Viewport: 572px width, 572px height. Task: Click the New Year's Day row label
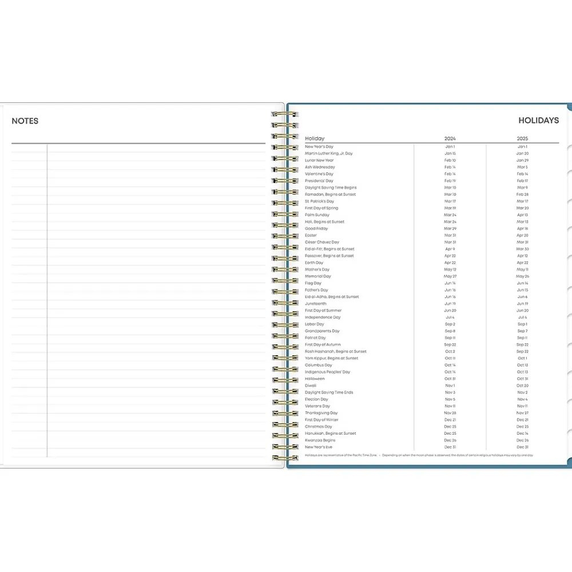[319, 146]
